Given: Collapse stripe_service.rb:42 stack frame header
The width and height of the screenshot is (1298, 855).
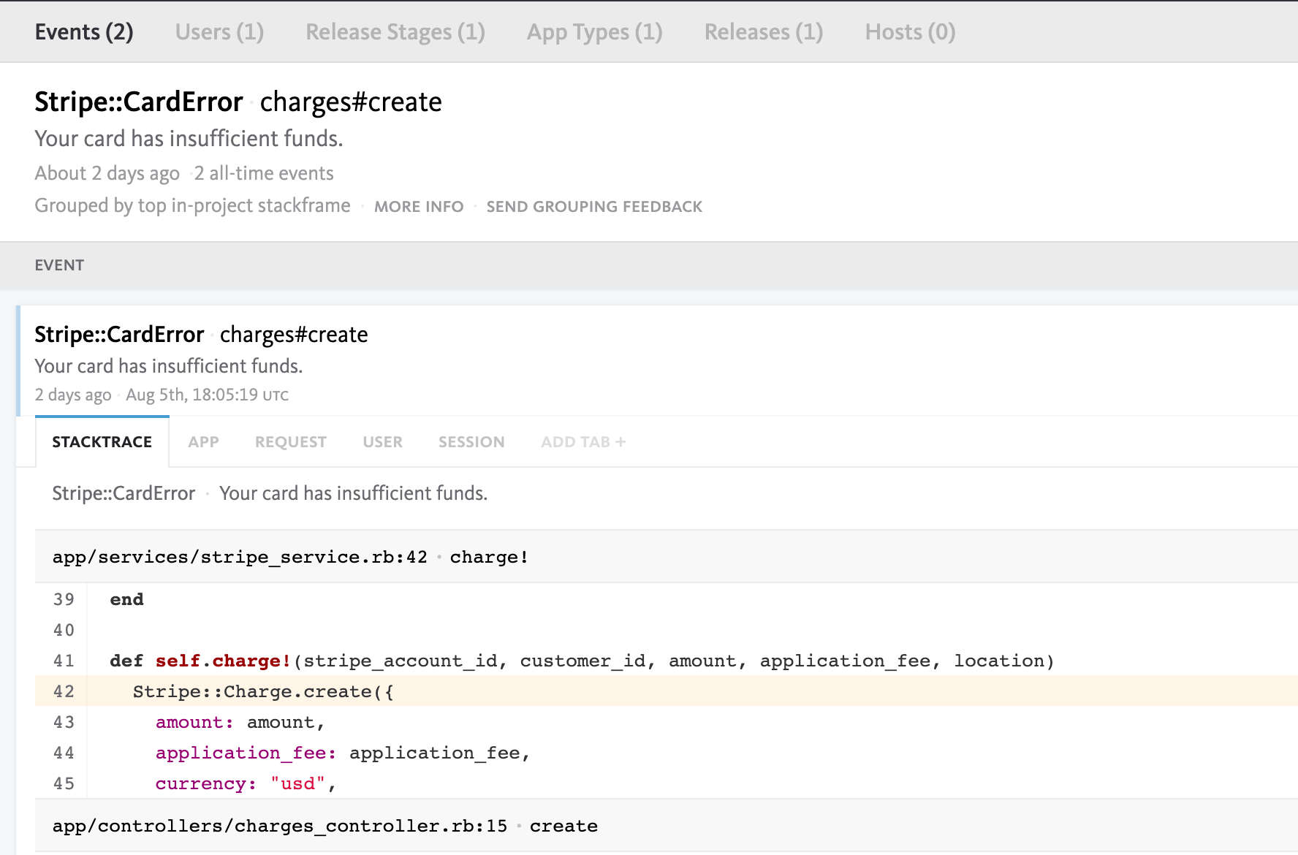Looking at the screenshot, I should [667, 557].
